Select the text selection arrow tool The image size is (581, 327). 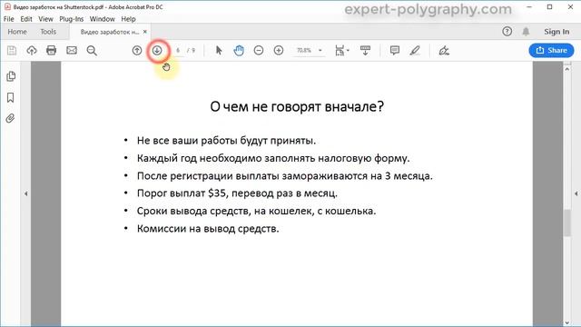(219, 51)
